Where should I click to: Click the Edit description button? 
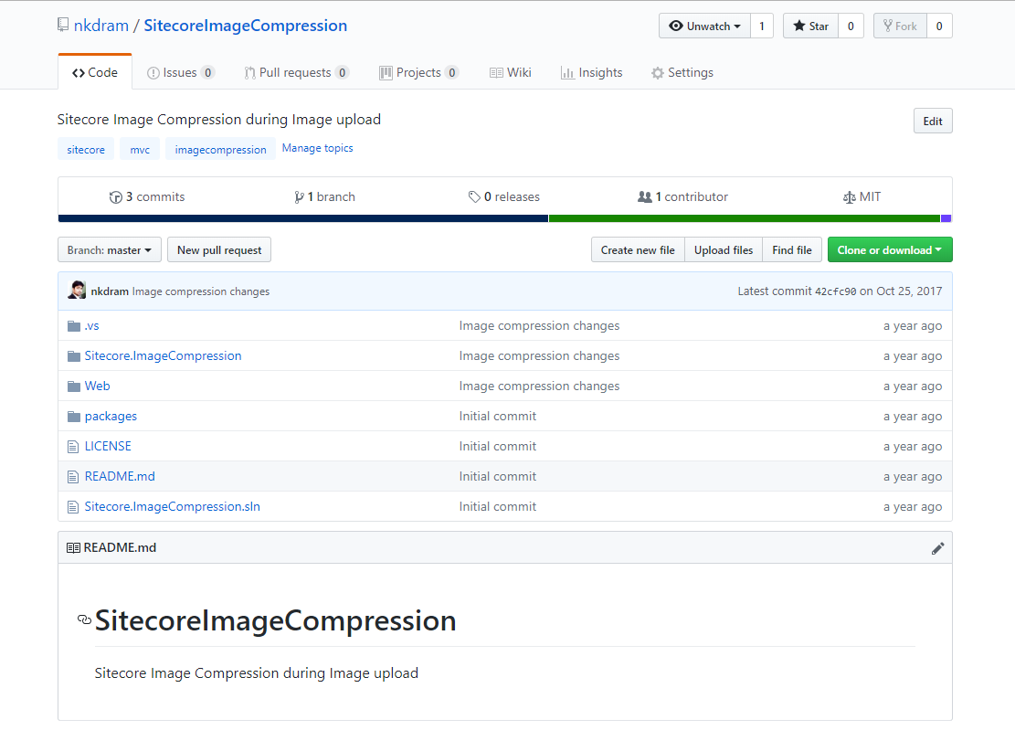tap(933, 121)
